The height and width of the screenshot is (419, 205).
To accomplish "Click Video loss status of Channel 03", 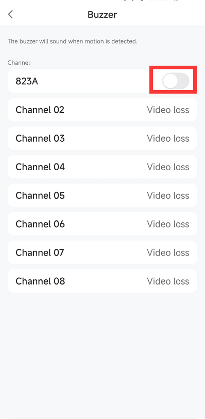I will pyautogui.click(x=168, y=139).
